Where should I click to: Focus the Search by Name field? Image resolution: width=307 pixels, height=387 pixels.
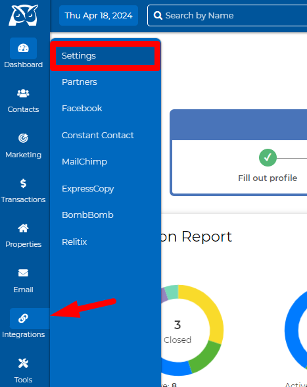(x=227, y=16)
